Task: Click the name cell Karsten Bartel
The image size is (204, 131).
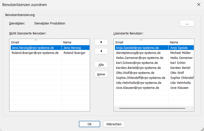Action: click(181, 68)
